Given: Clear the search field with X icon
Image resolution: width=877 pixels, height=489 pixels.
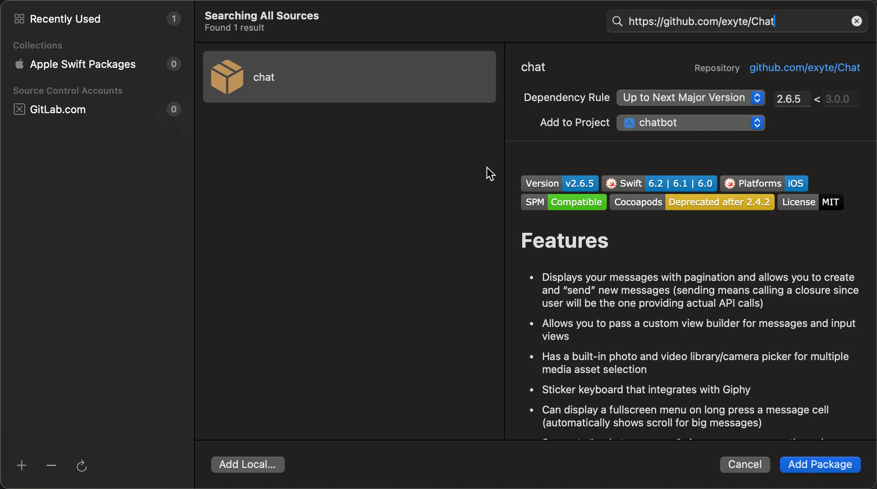Looking at the screenshot, I should tap(856, 21).
